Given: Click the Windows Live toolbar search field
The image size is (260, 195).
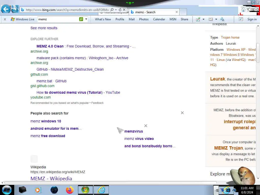Looking at the screenshot, I should (58, 19).
